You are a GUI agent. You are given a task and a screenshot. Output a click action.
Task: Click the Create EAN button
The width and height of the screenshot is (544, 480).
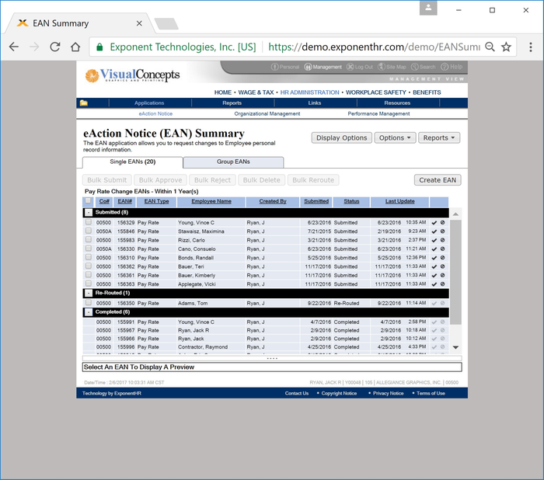(x=438, y=180)
